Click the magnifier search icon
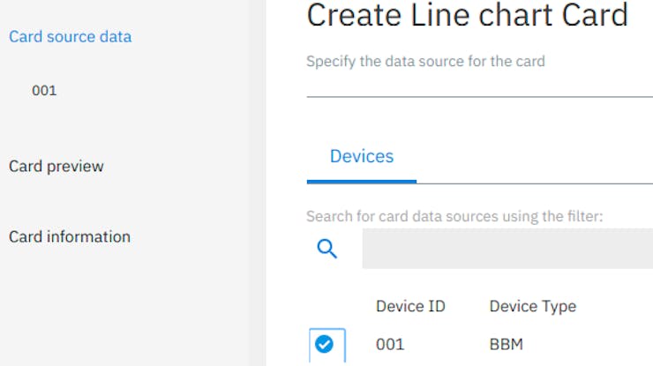This screenshot has width=653, height=366. click(x=326, y=249)
